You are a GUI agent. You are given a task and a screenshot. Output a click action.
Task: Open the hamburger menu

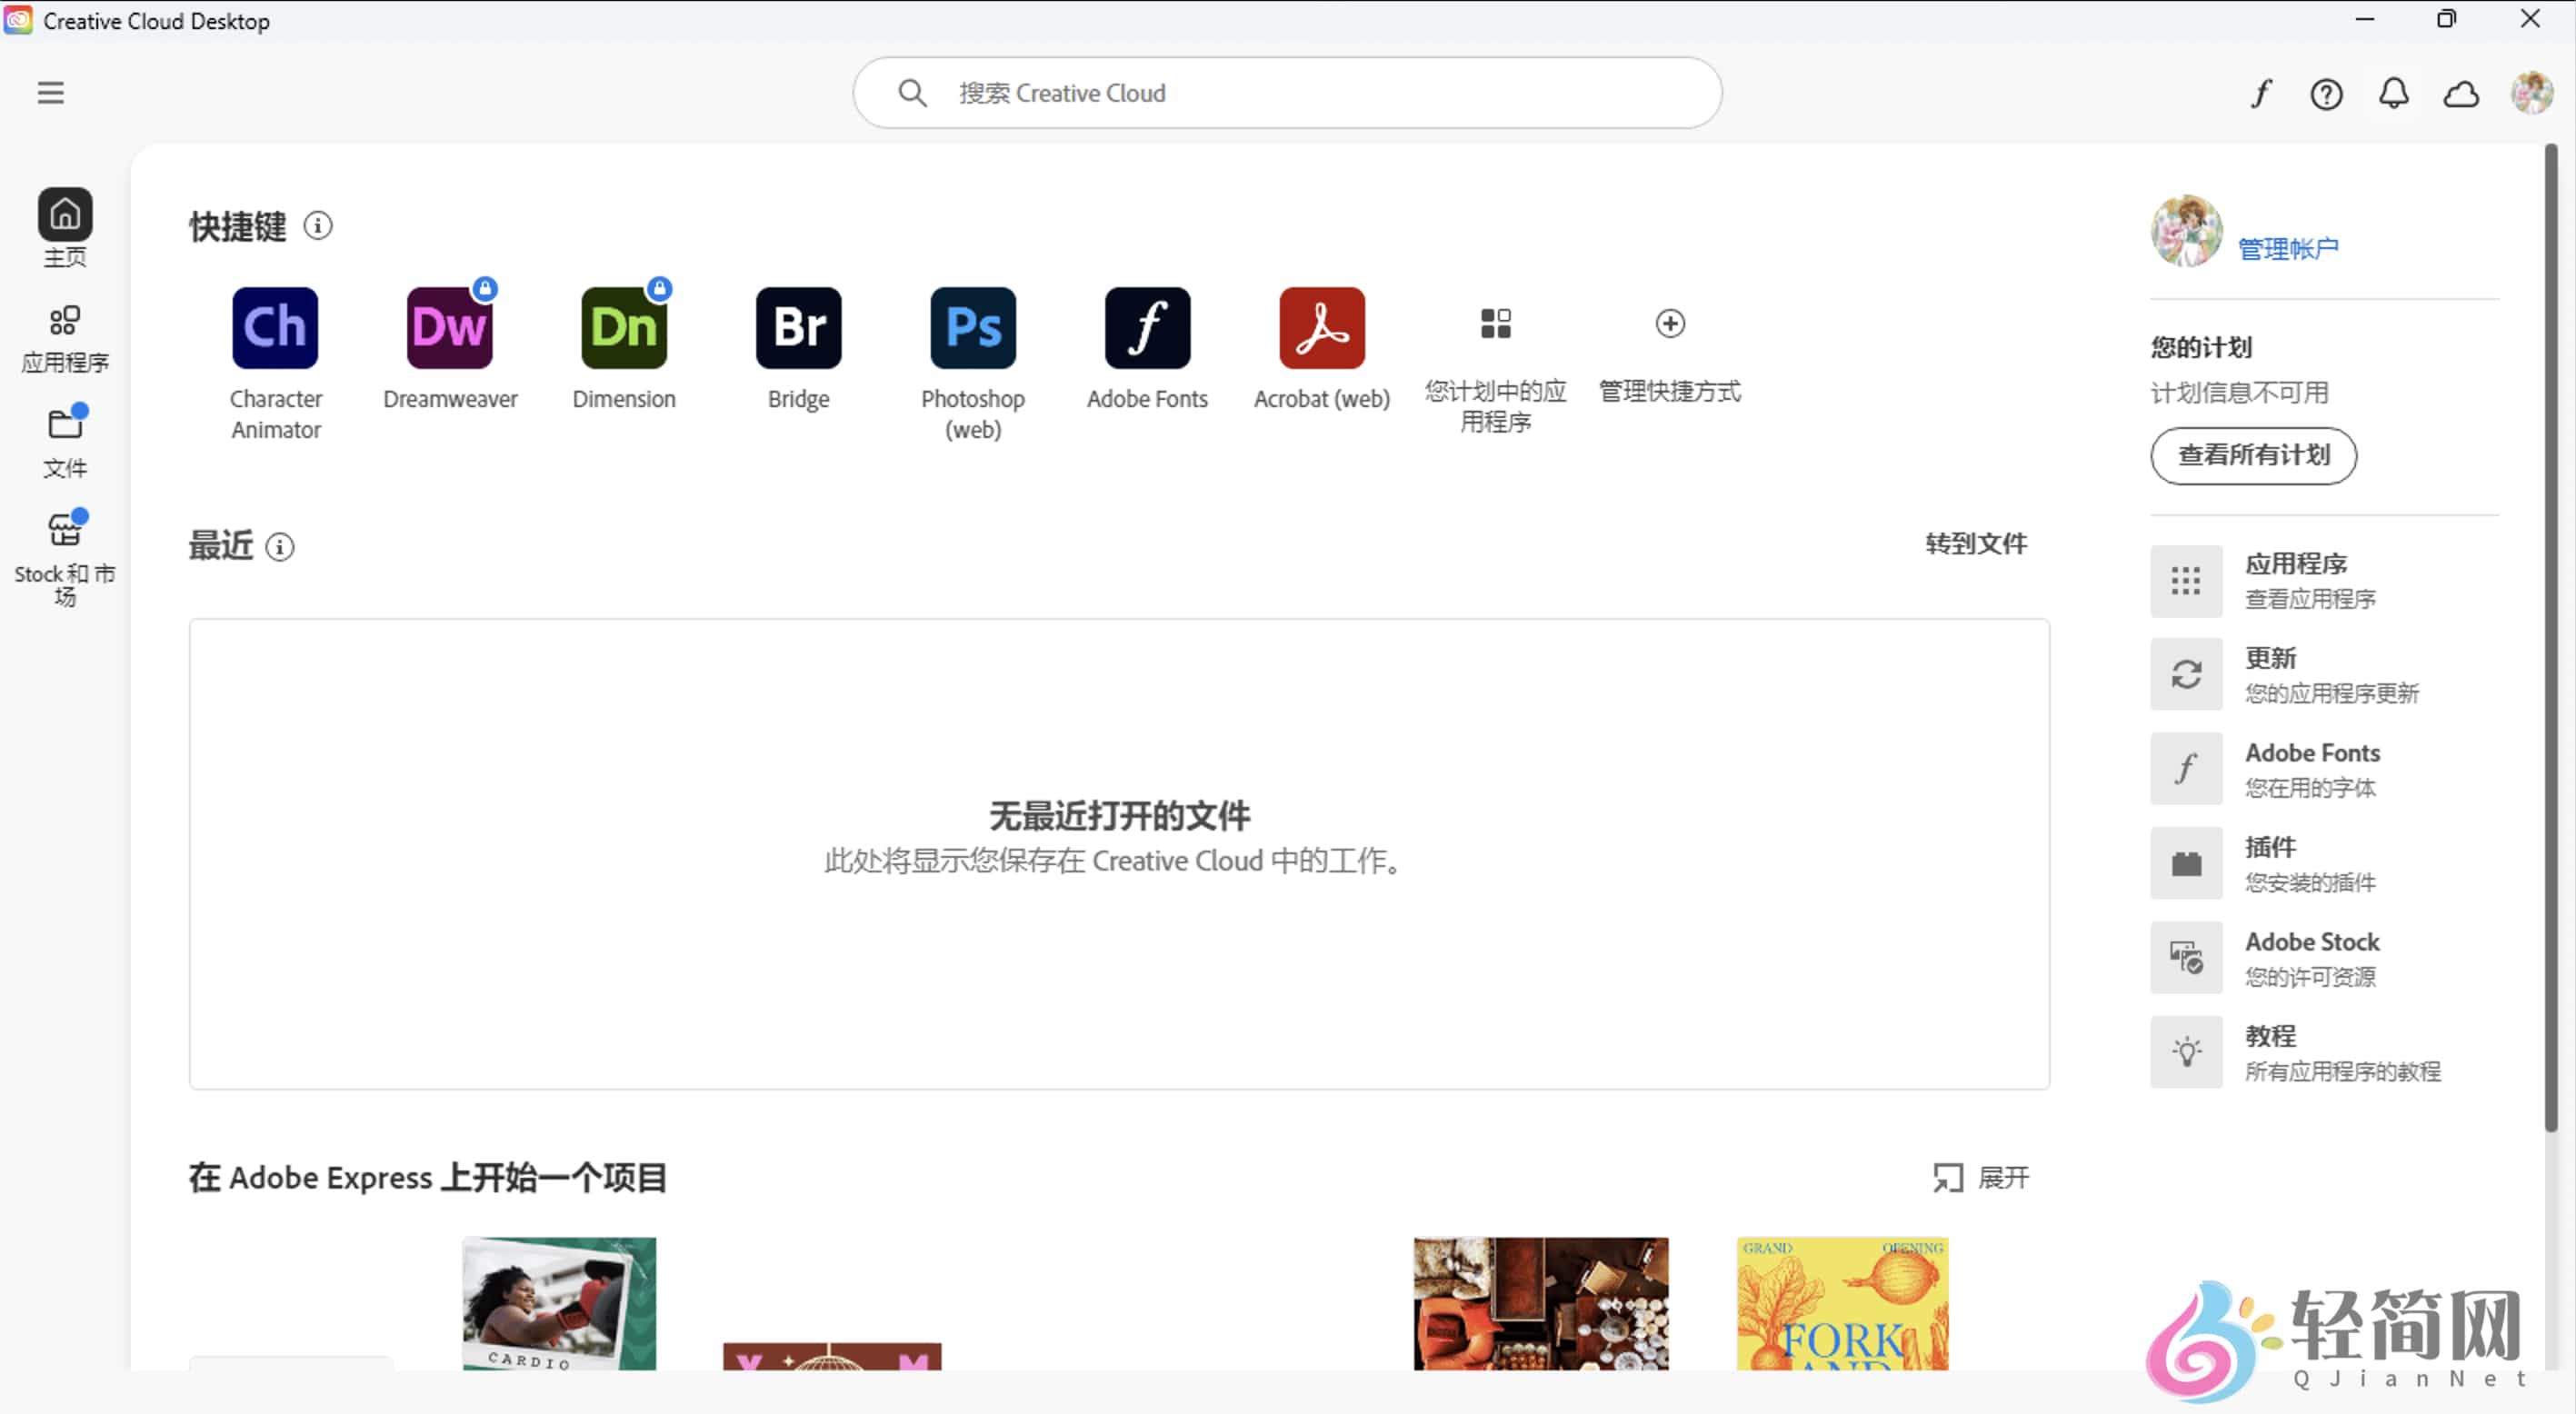(51, 92)
